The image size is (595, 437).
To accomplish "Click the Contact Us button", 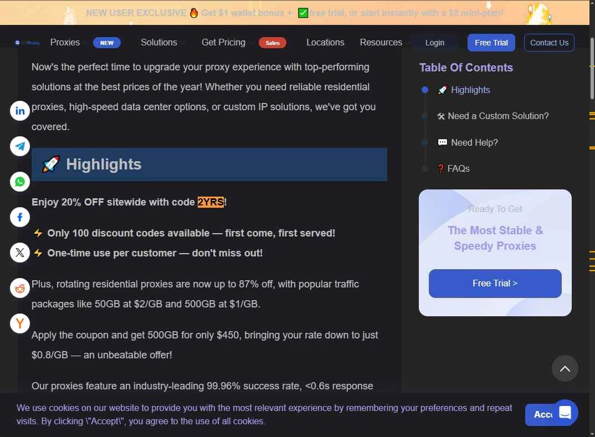I will [549, 43].
